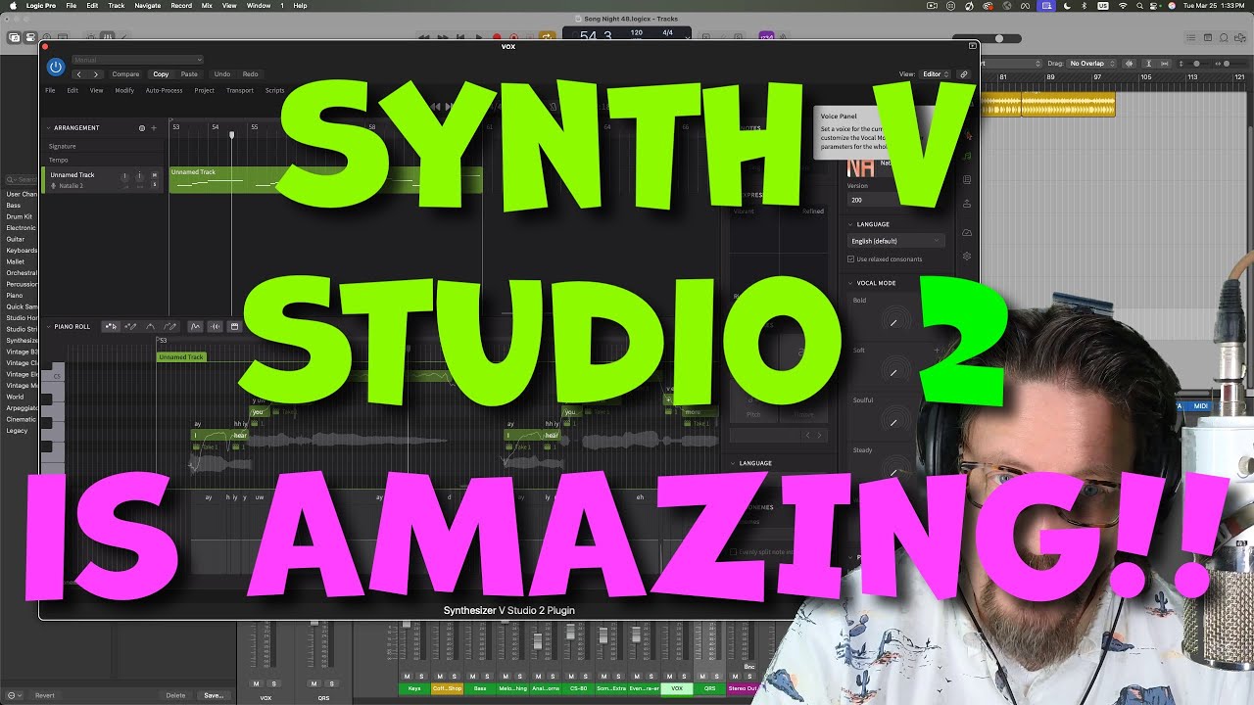Collapse the PIANO ROLL panel

coord(47,326)
